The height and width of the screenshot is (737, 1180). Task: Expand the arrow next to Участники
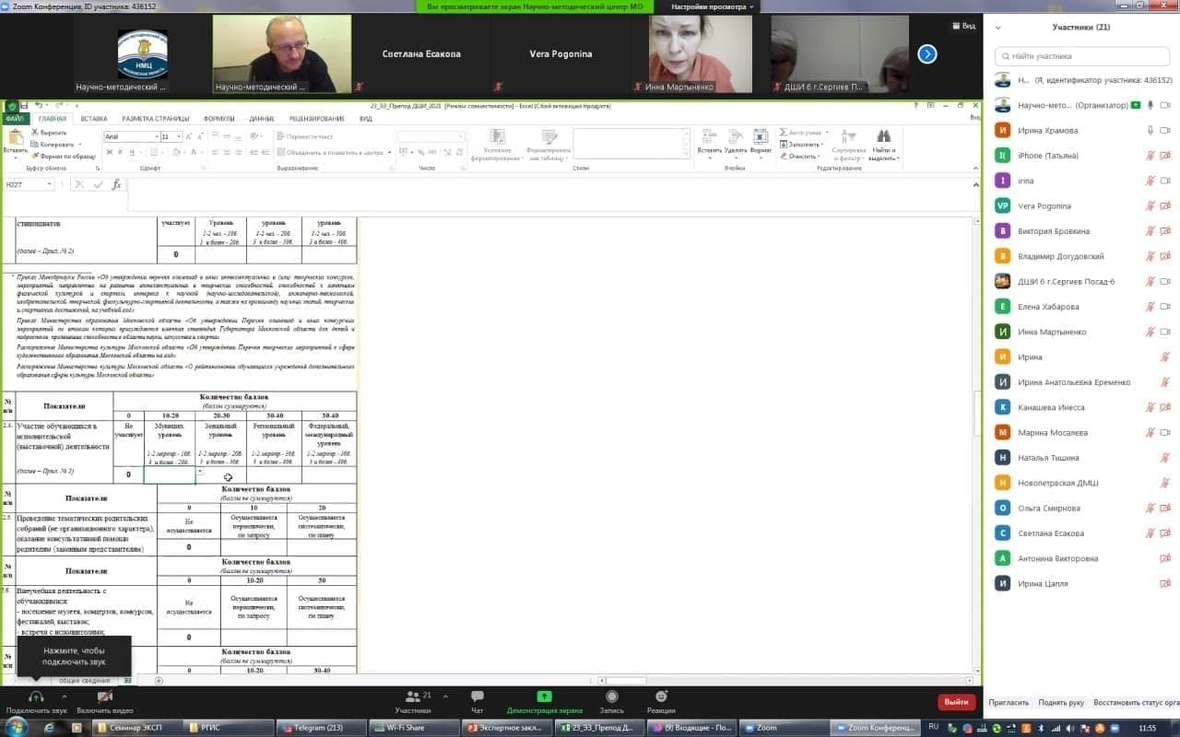(x=447, y=696)
